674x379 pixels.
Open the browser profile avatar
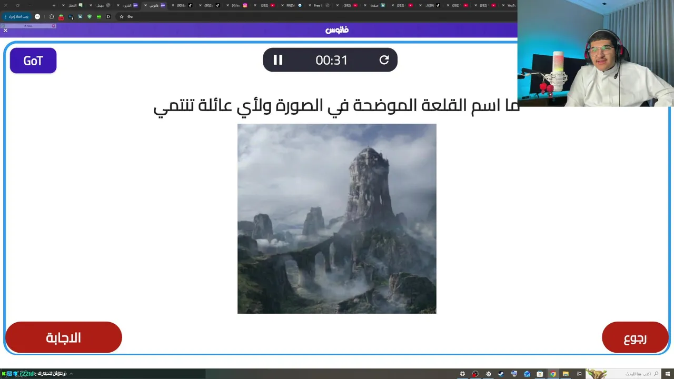pos(37,16)
